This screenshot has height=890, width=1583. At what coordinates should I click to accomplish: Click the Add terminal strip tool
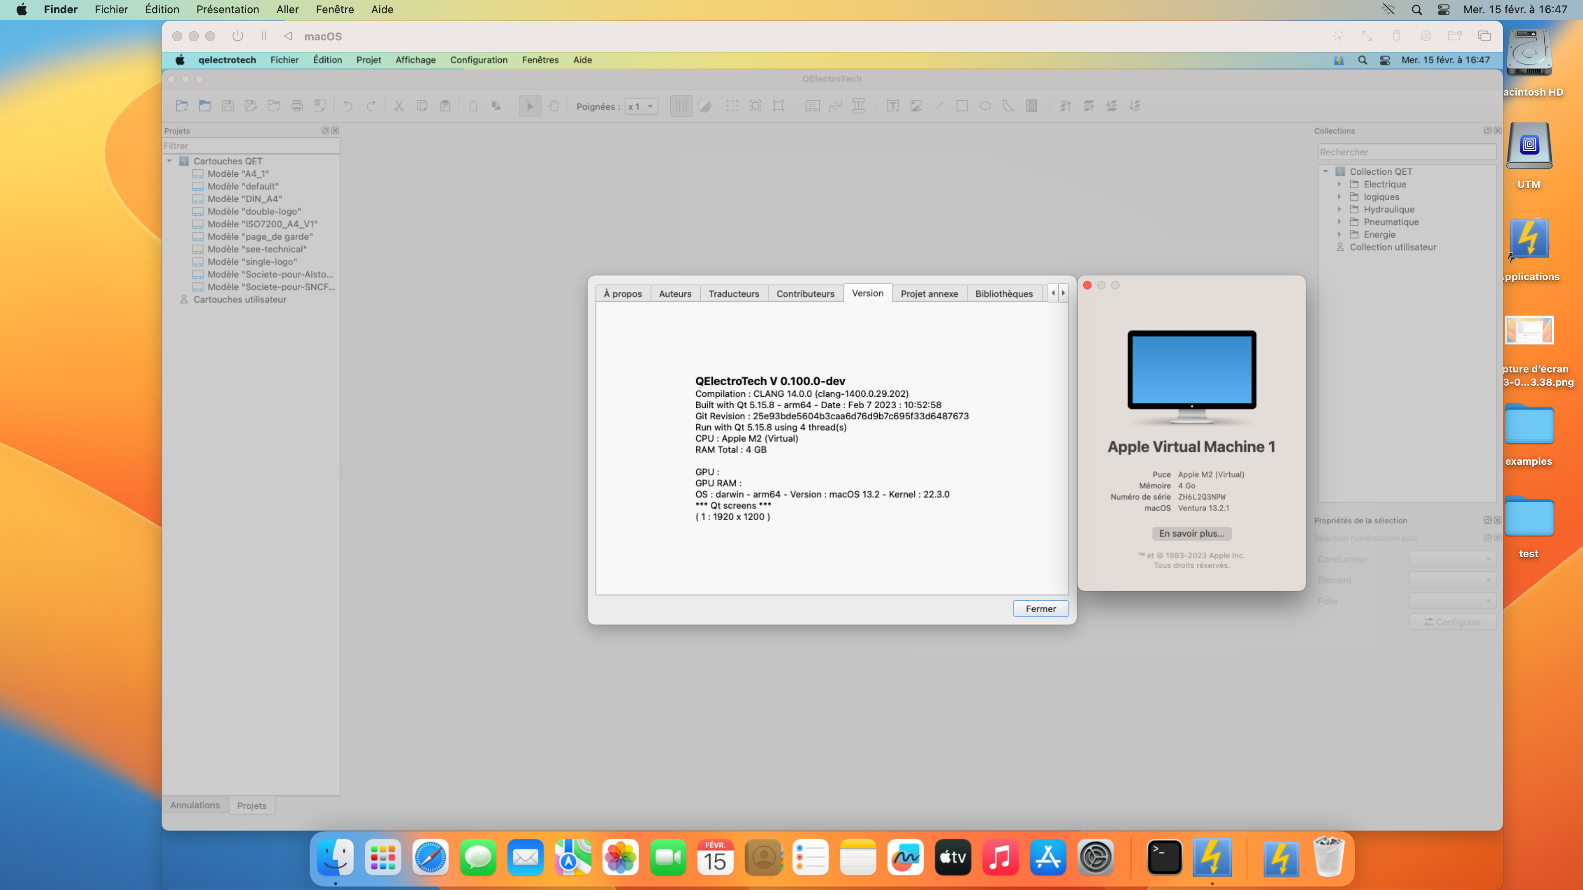tap(1031, 105)
